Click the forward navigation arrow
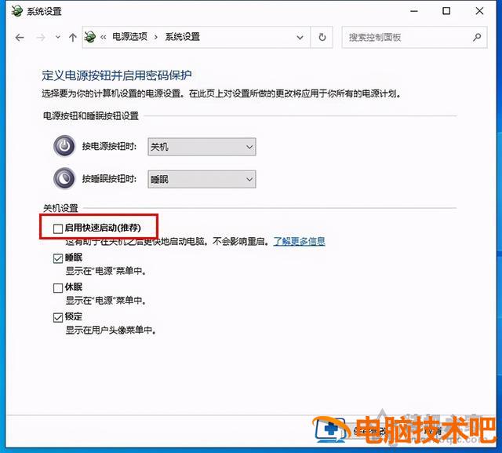 (41, 38)
